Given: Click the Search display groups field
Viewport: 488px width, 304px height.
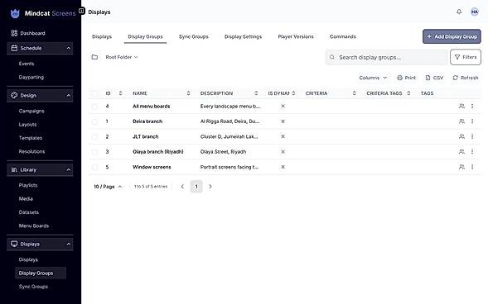Looking at the screenshot, I should click(386, 57).
